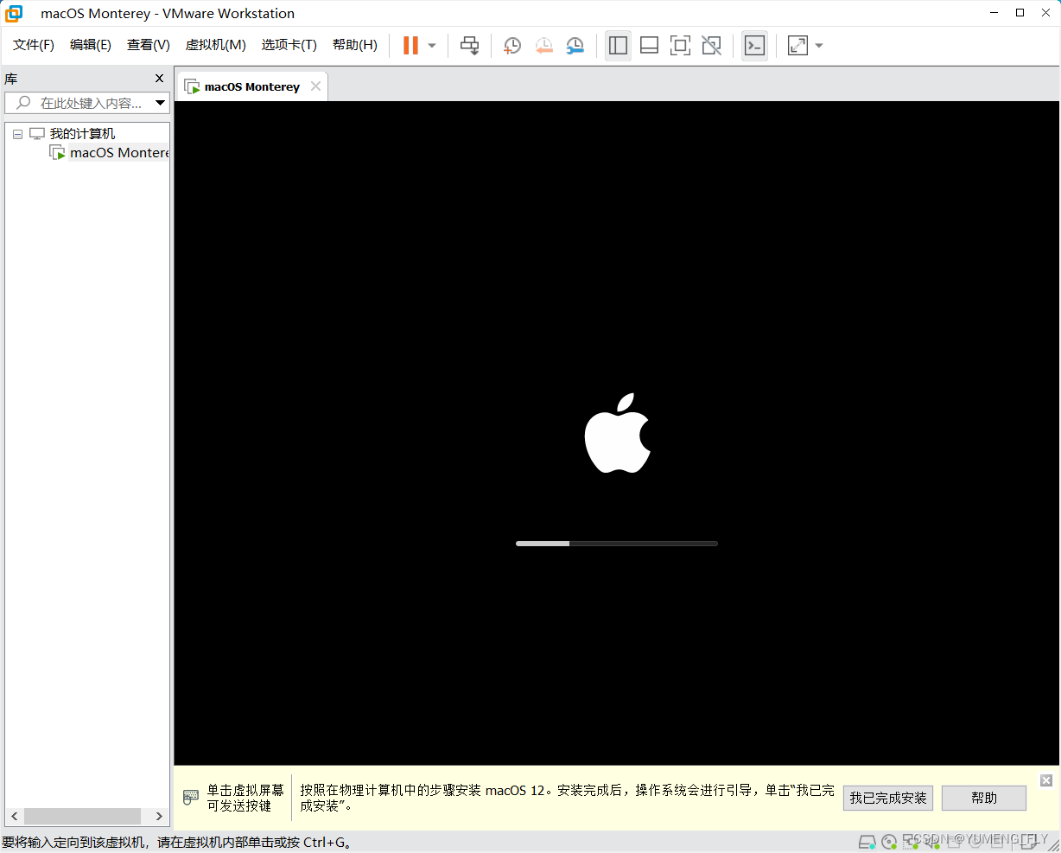Screen dimensions: 1061x853
Task: Toggle the Unity mode icon
Action: coord(711,46)
